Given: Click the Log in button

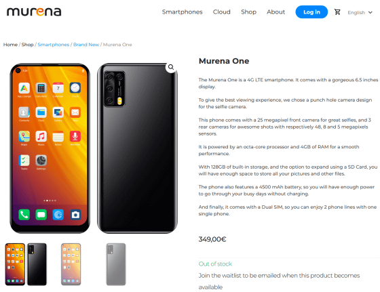Looking at the screenshot, I should [311, 12].
